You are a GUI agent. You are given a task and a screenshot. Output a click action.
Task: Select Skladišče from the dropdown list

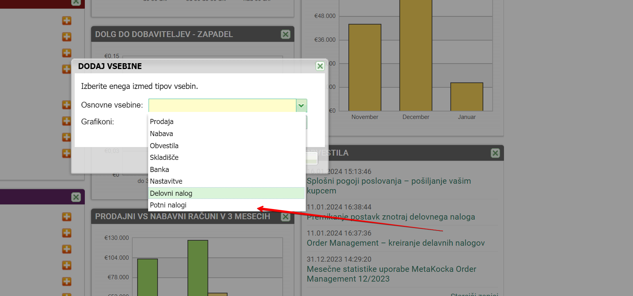227,158
